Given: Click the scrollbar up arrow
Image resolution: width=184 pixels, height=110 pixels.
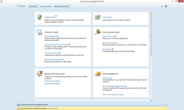Looking at the screenshot, I should coord(151,13).
